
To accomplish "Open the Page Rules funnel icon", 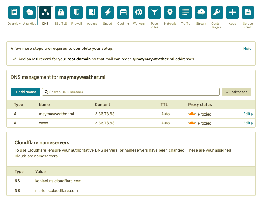I will pyautogui.click(x=154, y=12).
